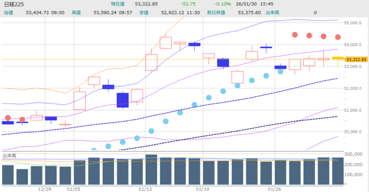Click the 01/26 date label on time axis
This screenshot has width=369, height=192.
275,189
